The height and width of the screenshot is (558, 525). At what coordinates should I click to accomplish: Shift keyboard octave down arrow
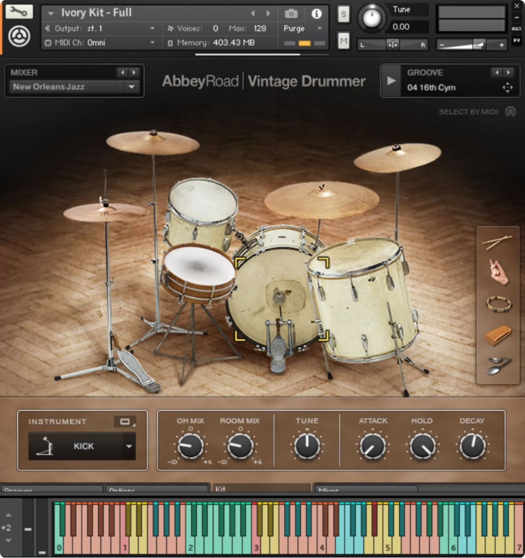pos(8,541)
